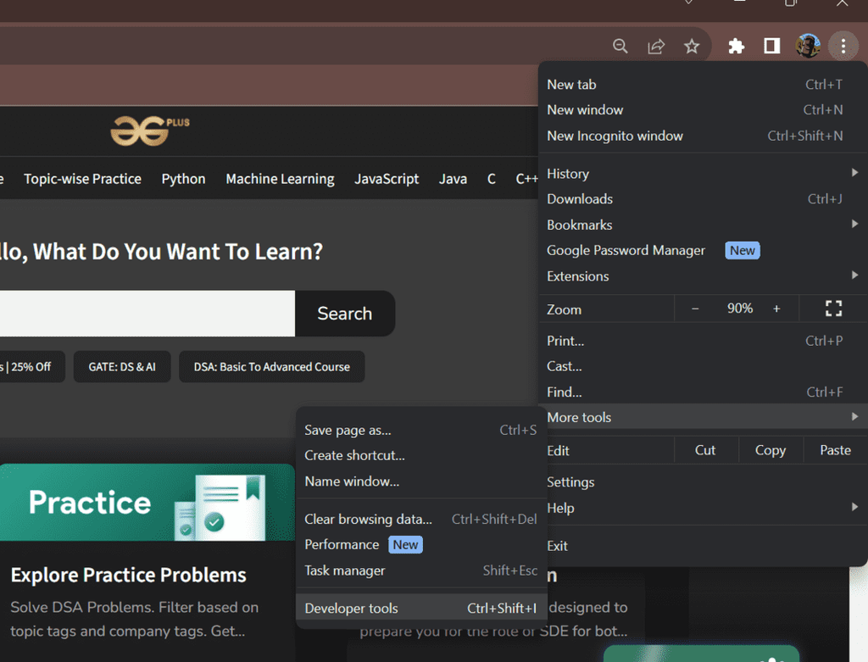Open the Task manager entry

point(344,570)
